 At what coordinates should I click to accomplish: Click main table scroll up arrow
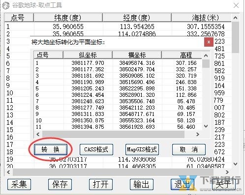(236, 18)
